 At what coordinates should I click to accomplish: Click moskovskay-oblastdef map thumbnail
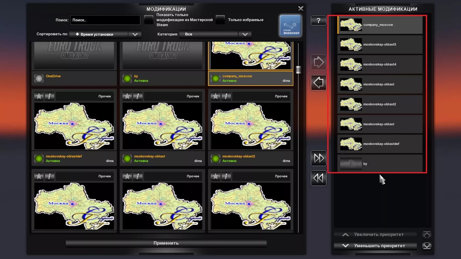click(74, 126)
